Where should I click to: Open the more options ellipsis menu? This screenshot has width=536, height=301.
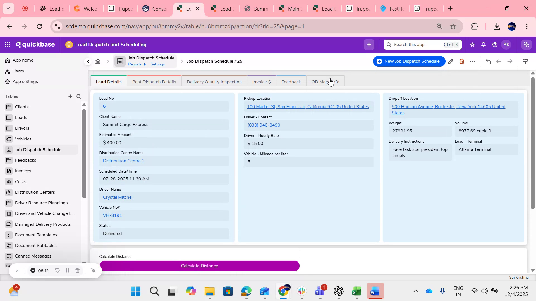(473, 61)
